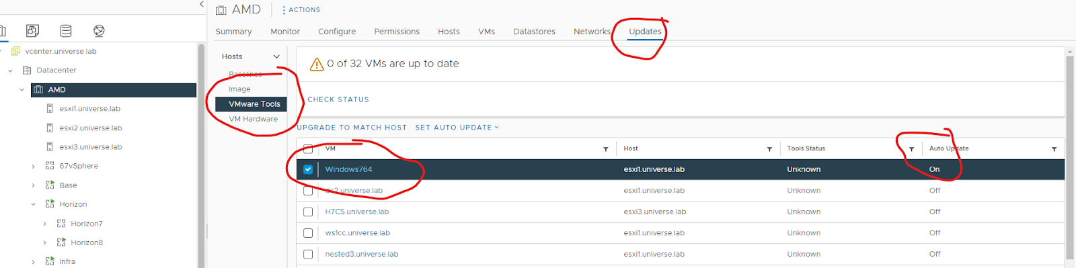Expand the 67vSphere tree node

(33, 166)
